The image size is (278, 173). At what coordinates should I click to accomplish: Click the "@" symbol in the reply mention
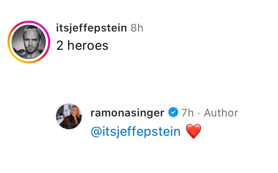96,132
